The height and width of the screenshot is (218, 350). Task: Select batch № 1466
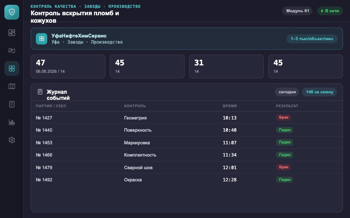coord(44,155)
